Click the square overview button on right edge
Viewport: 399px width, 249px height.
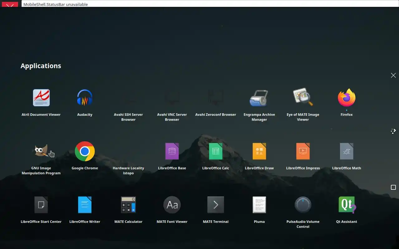tap(393, 187)
